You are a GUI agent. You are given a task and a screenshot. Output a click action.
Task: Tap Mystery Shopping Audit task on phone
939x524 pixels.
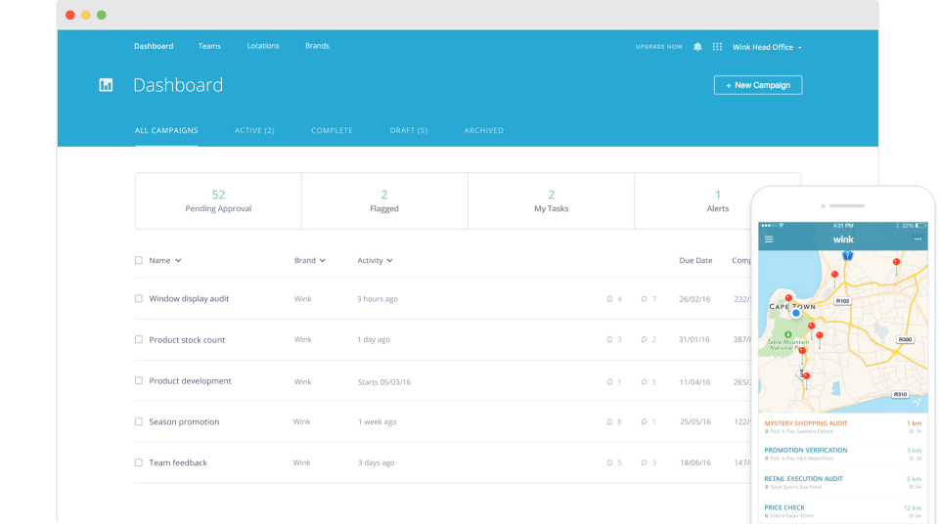(843, 427)
